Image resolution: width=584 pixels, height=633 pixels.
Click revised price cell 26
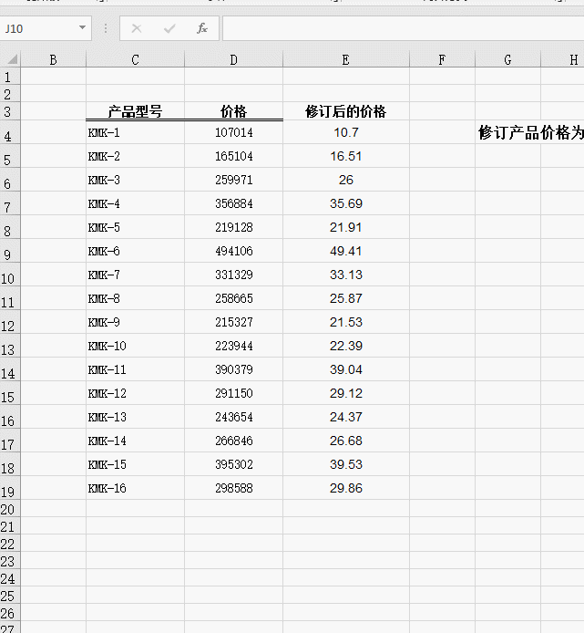coord(346,180)
